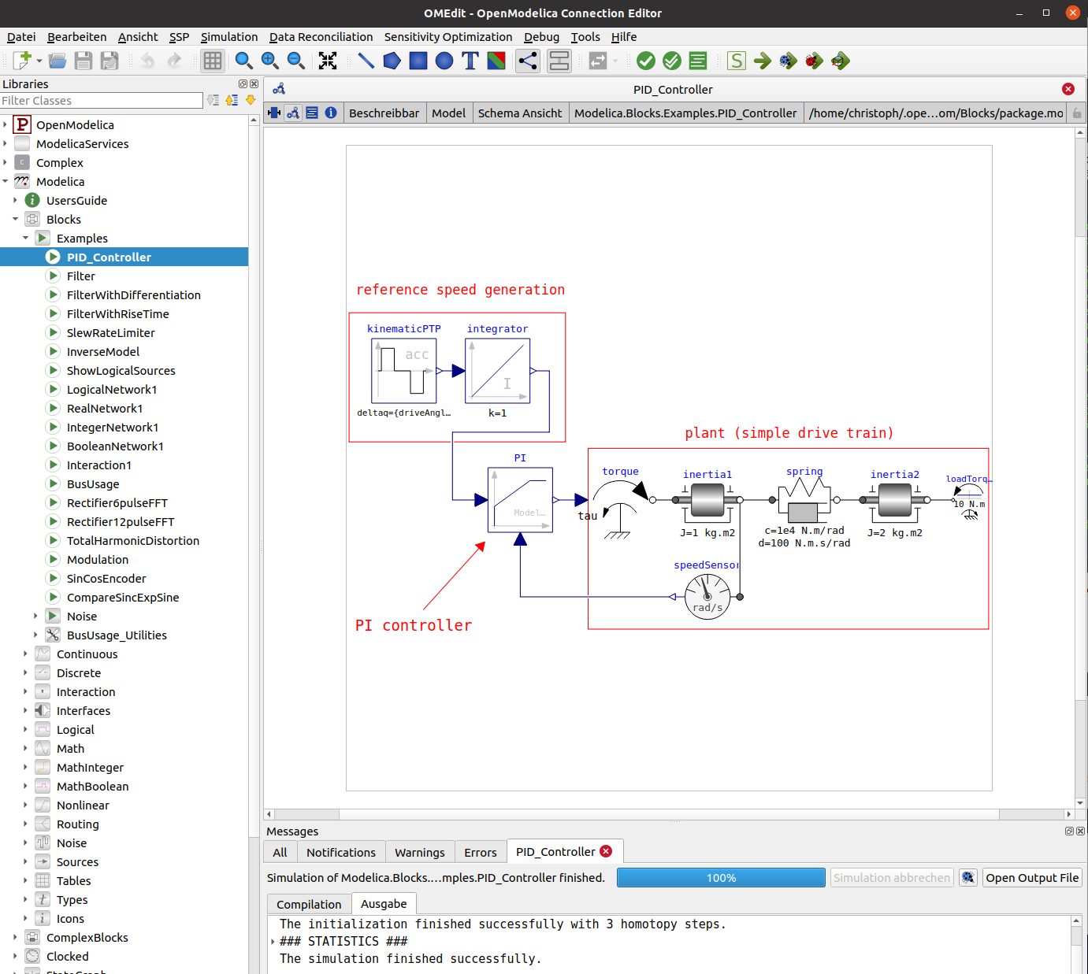
Task: Open the Data Reconciliation menu
Action: (x=321, y=37)
